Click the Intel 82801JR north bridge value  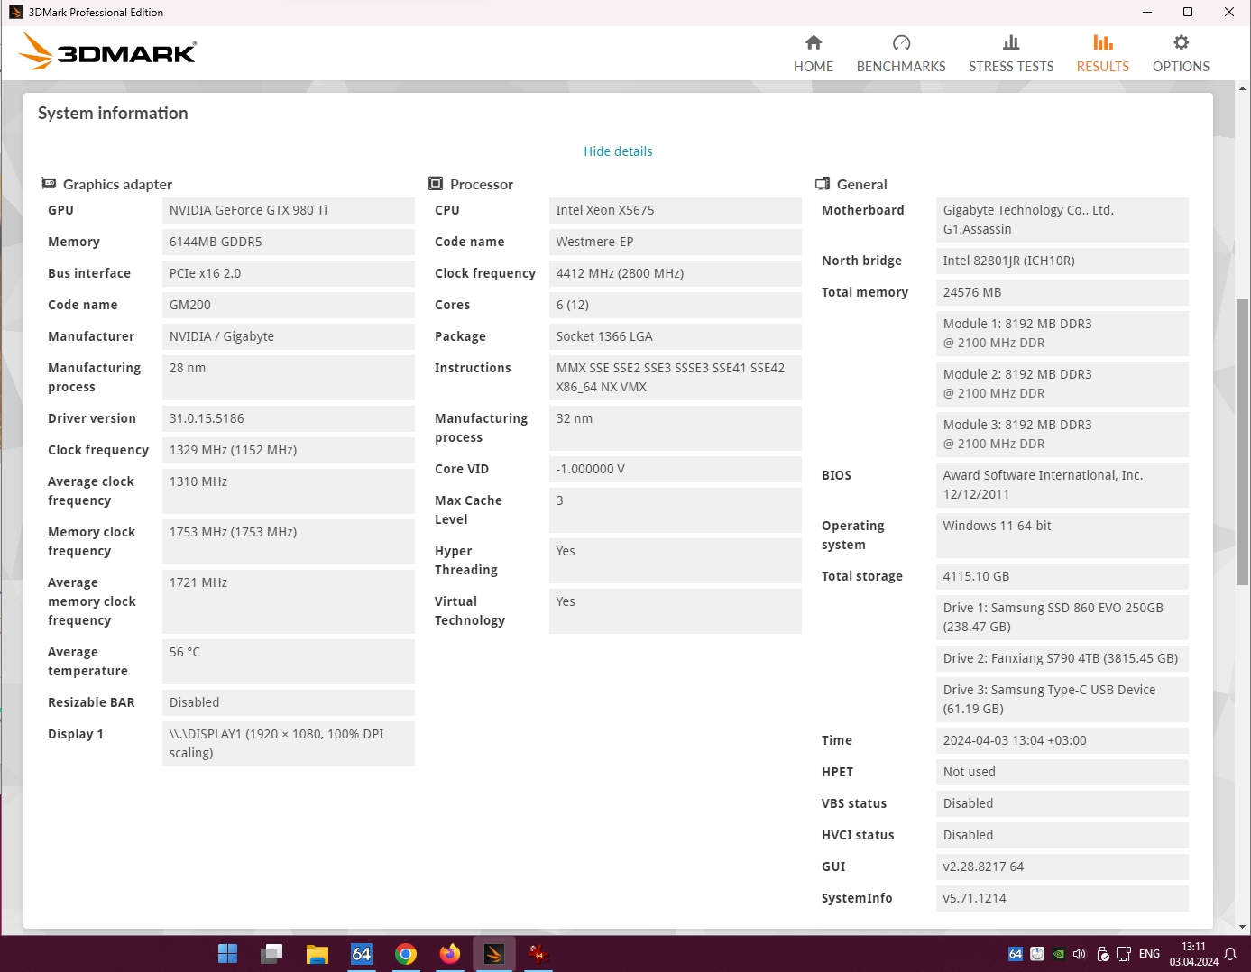coord(1062,261)
